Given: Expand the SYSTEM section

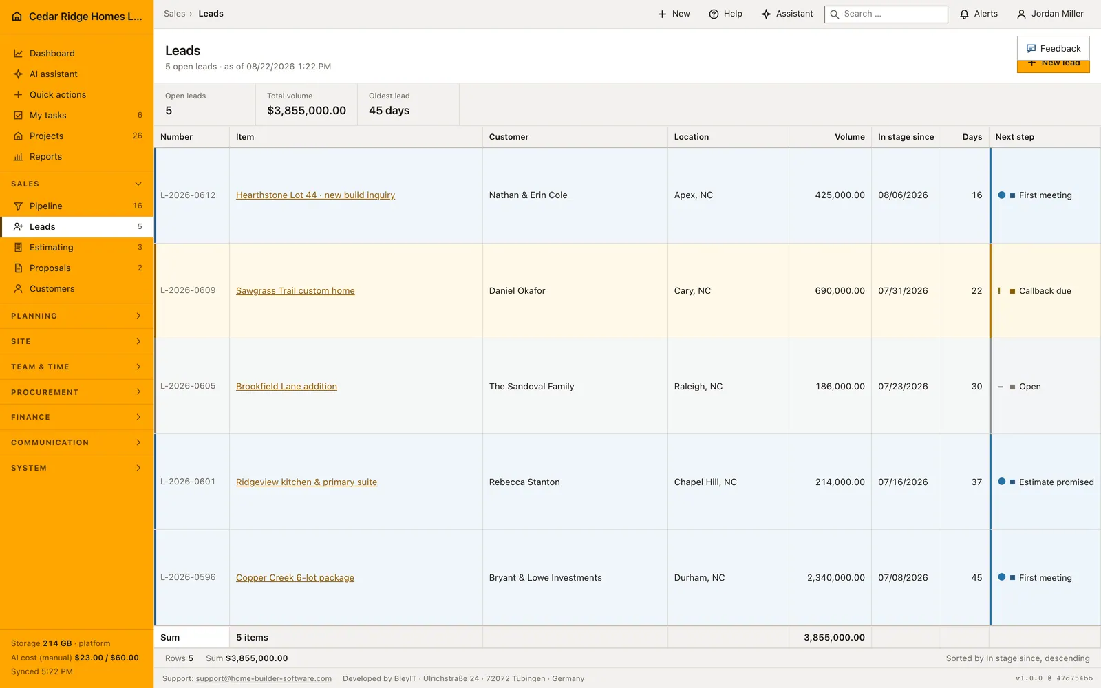Looking at the screenshot, I should [76, 468].
